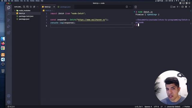Open the Trash in the dock
Viewport: 192px width, 108px height.
[3, 71]
